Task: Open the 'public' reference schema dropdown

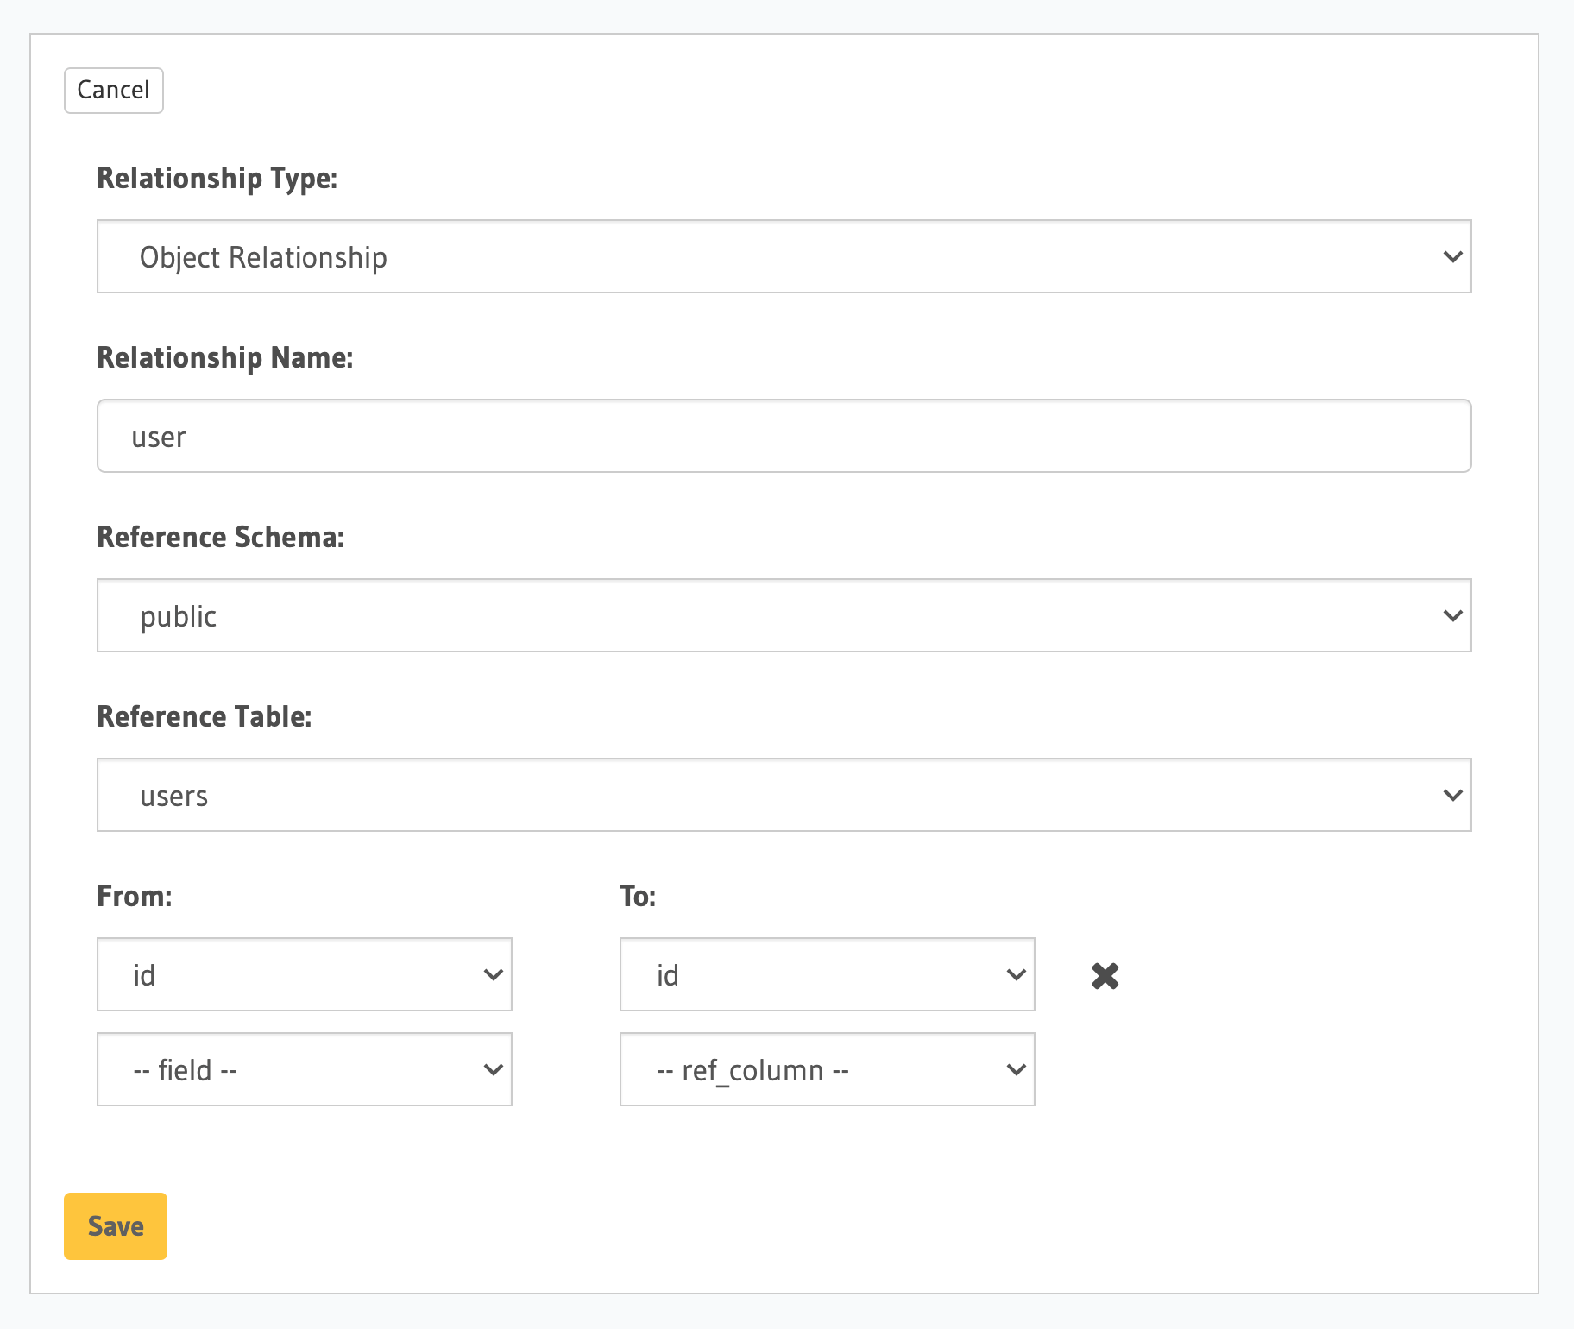Action: (x=783, y=616)
